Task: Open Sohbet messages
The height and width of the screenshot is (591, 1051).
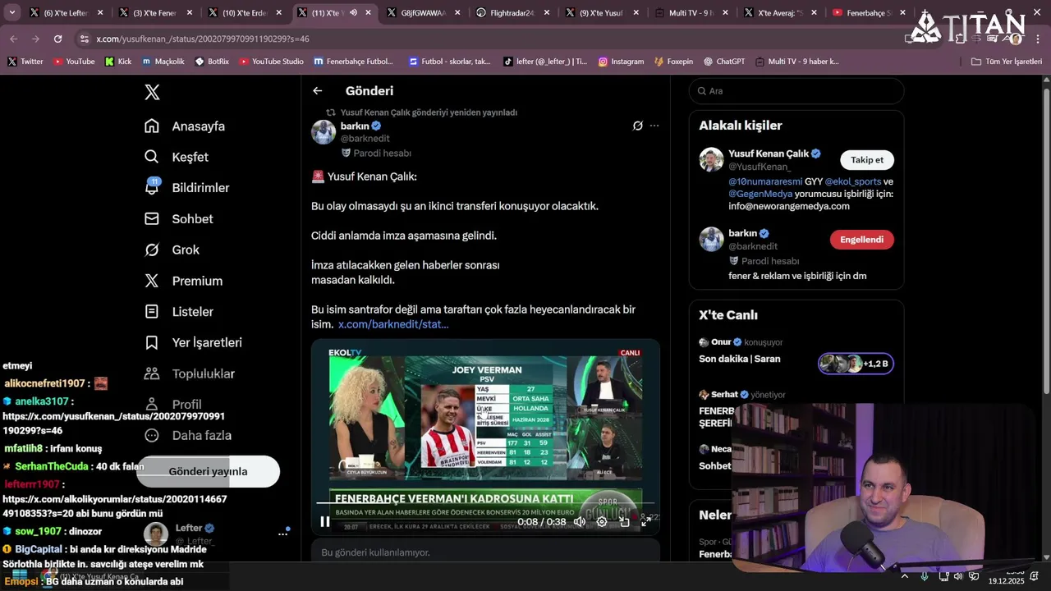Action: 178,219
